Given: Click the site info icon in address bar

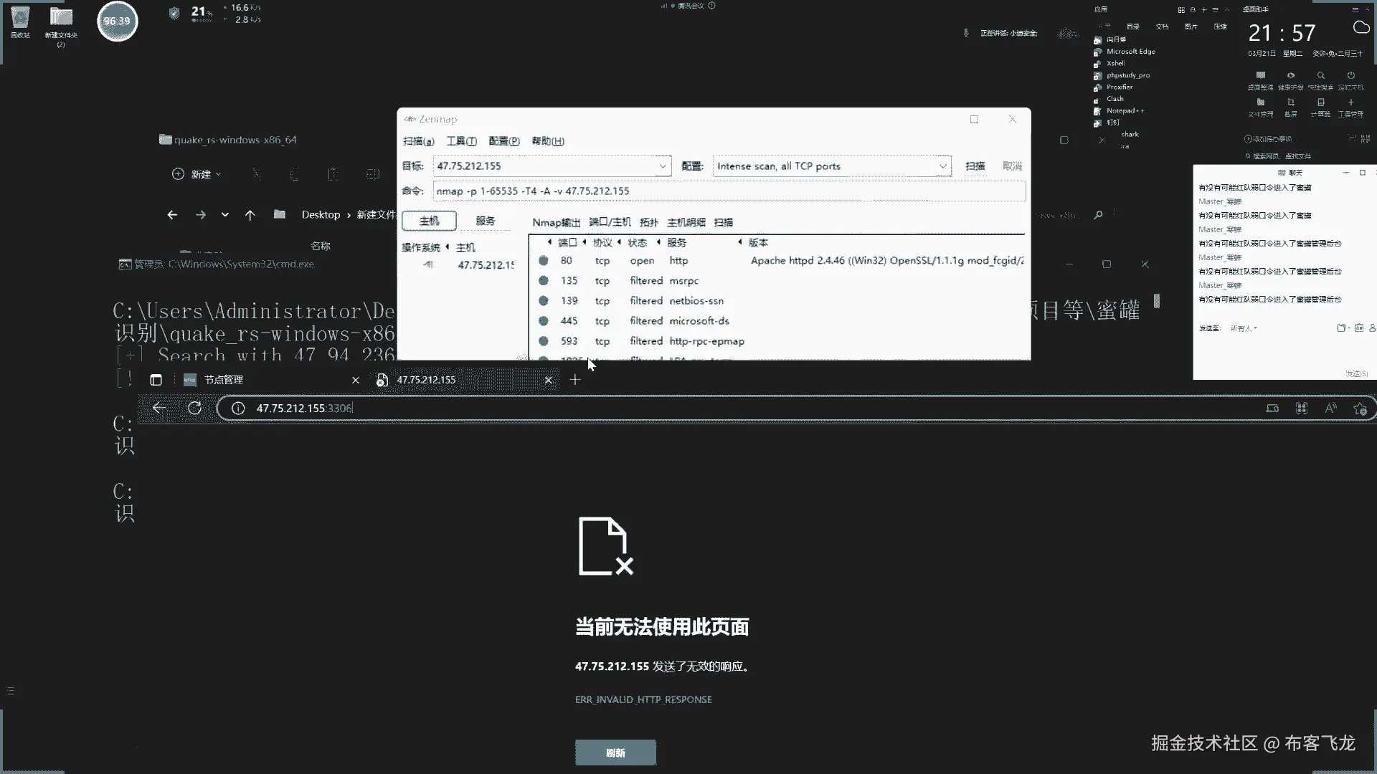Looking at the screenshot, I should click(x=238, y=408).
